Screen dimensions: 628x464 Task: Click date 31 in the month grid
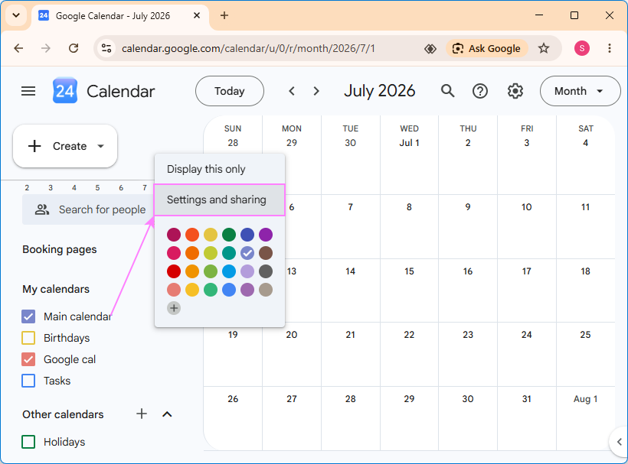tap(527, 399)
